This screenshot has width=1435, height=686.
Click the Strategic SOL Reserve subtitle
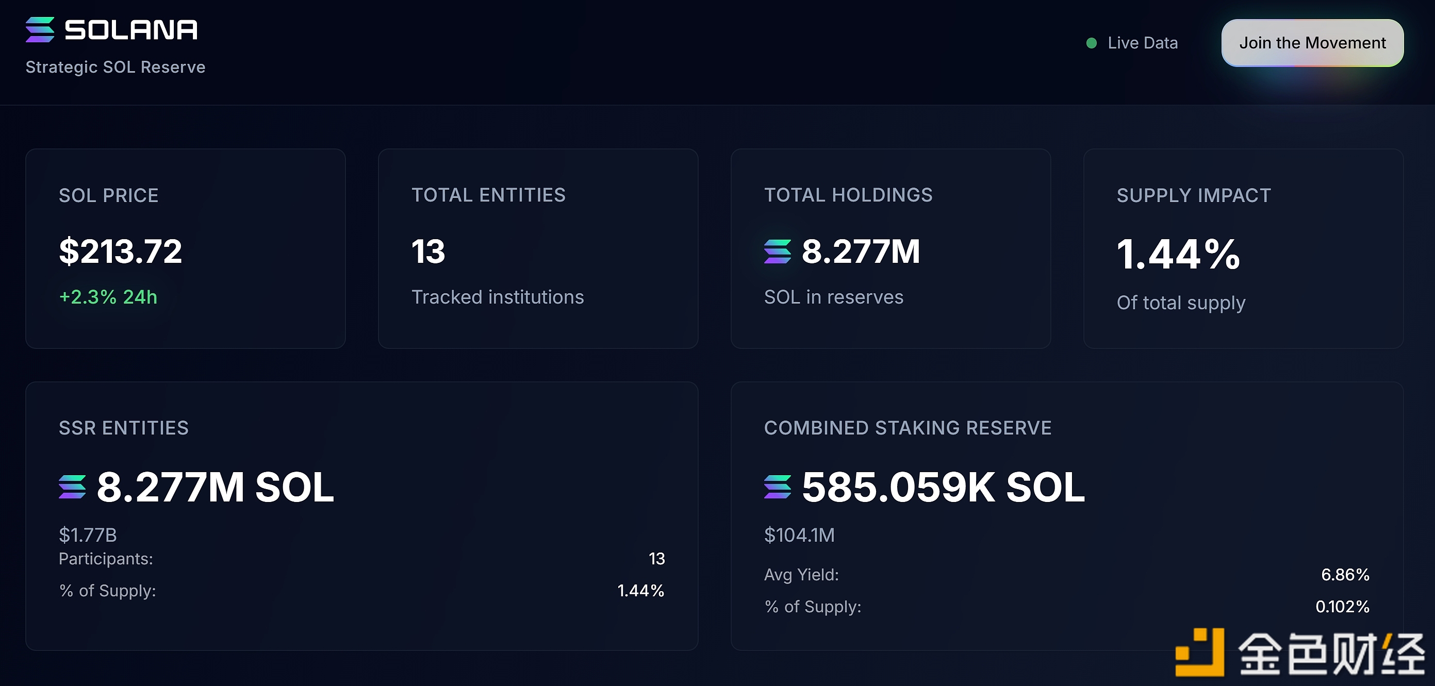point(116,67)
